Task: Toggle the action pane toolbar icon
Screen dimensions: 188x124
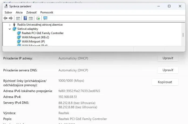Action: coord(31,18)
